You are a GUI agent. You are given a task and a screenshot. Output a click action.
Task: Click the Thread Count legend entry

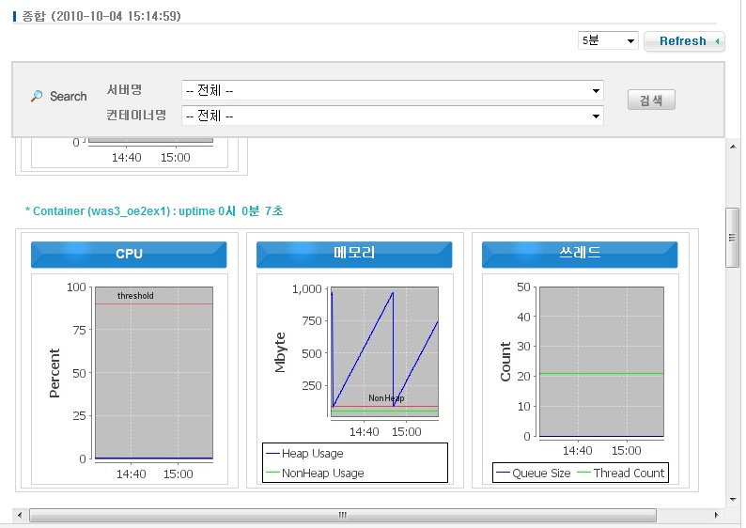pyautogui.click(x=628, y=473)
